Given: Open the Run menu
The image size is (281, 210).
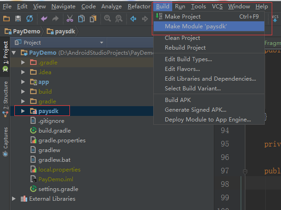Looking at the screenshot, I should click(x=180, y=6).
